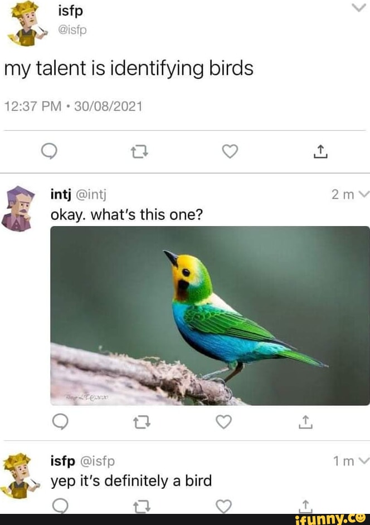Reply to 'yep it's definitely a bird'
This screenshot has width=370, height=525.
(x=59, y=506)
